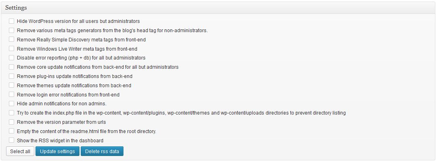Click the Hide WordPress version label text
437x162 pixels.
point(78,21)
